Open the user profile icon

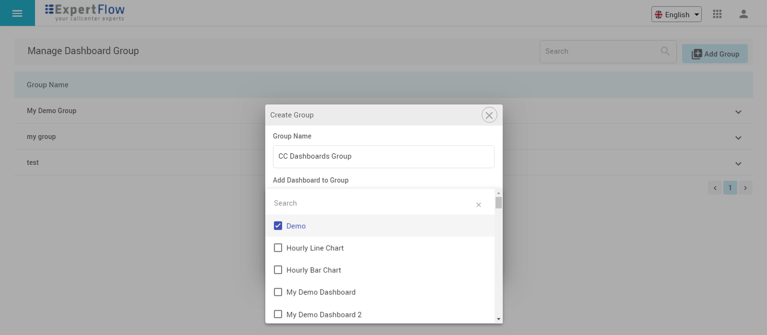(x=743, y=14)
